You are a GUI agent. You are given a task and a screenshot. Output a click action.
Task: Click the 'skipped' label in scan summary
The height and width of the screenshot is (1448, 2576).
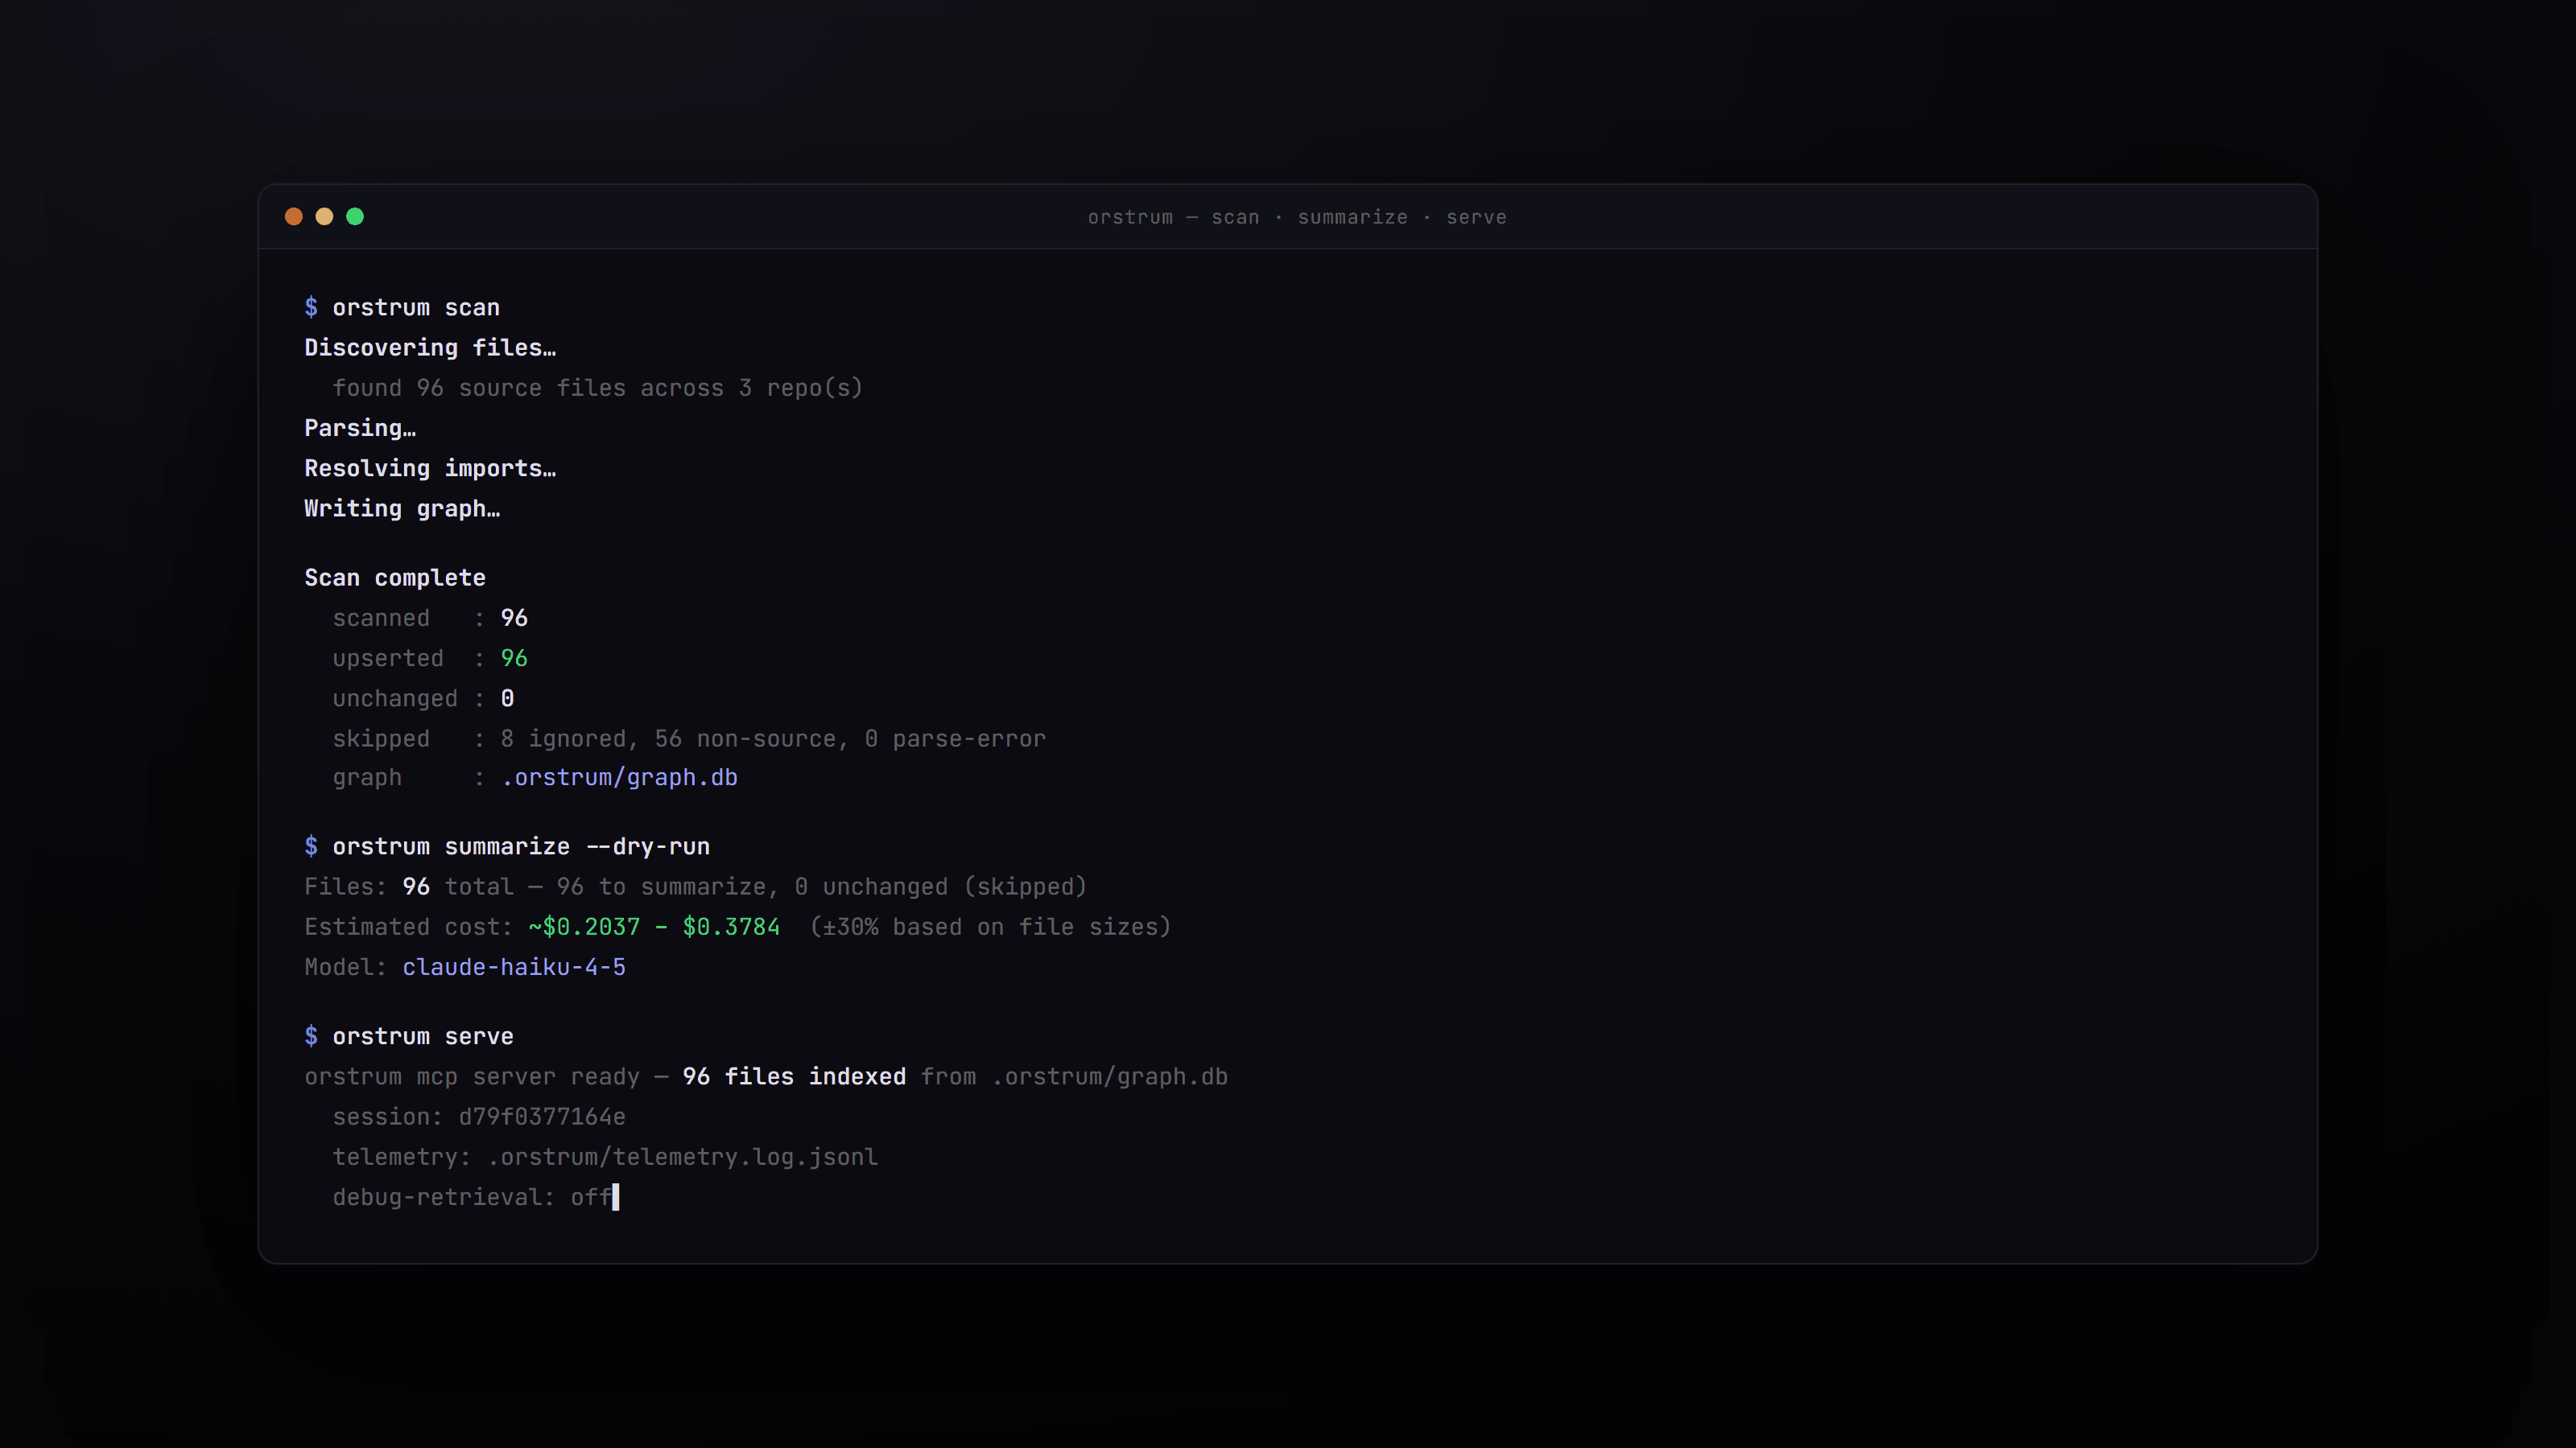coord(381,738)
